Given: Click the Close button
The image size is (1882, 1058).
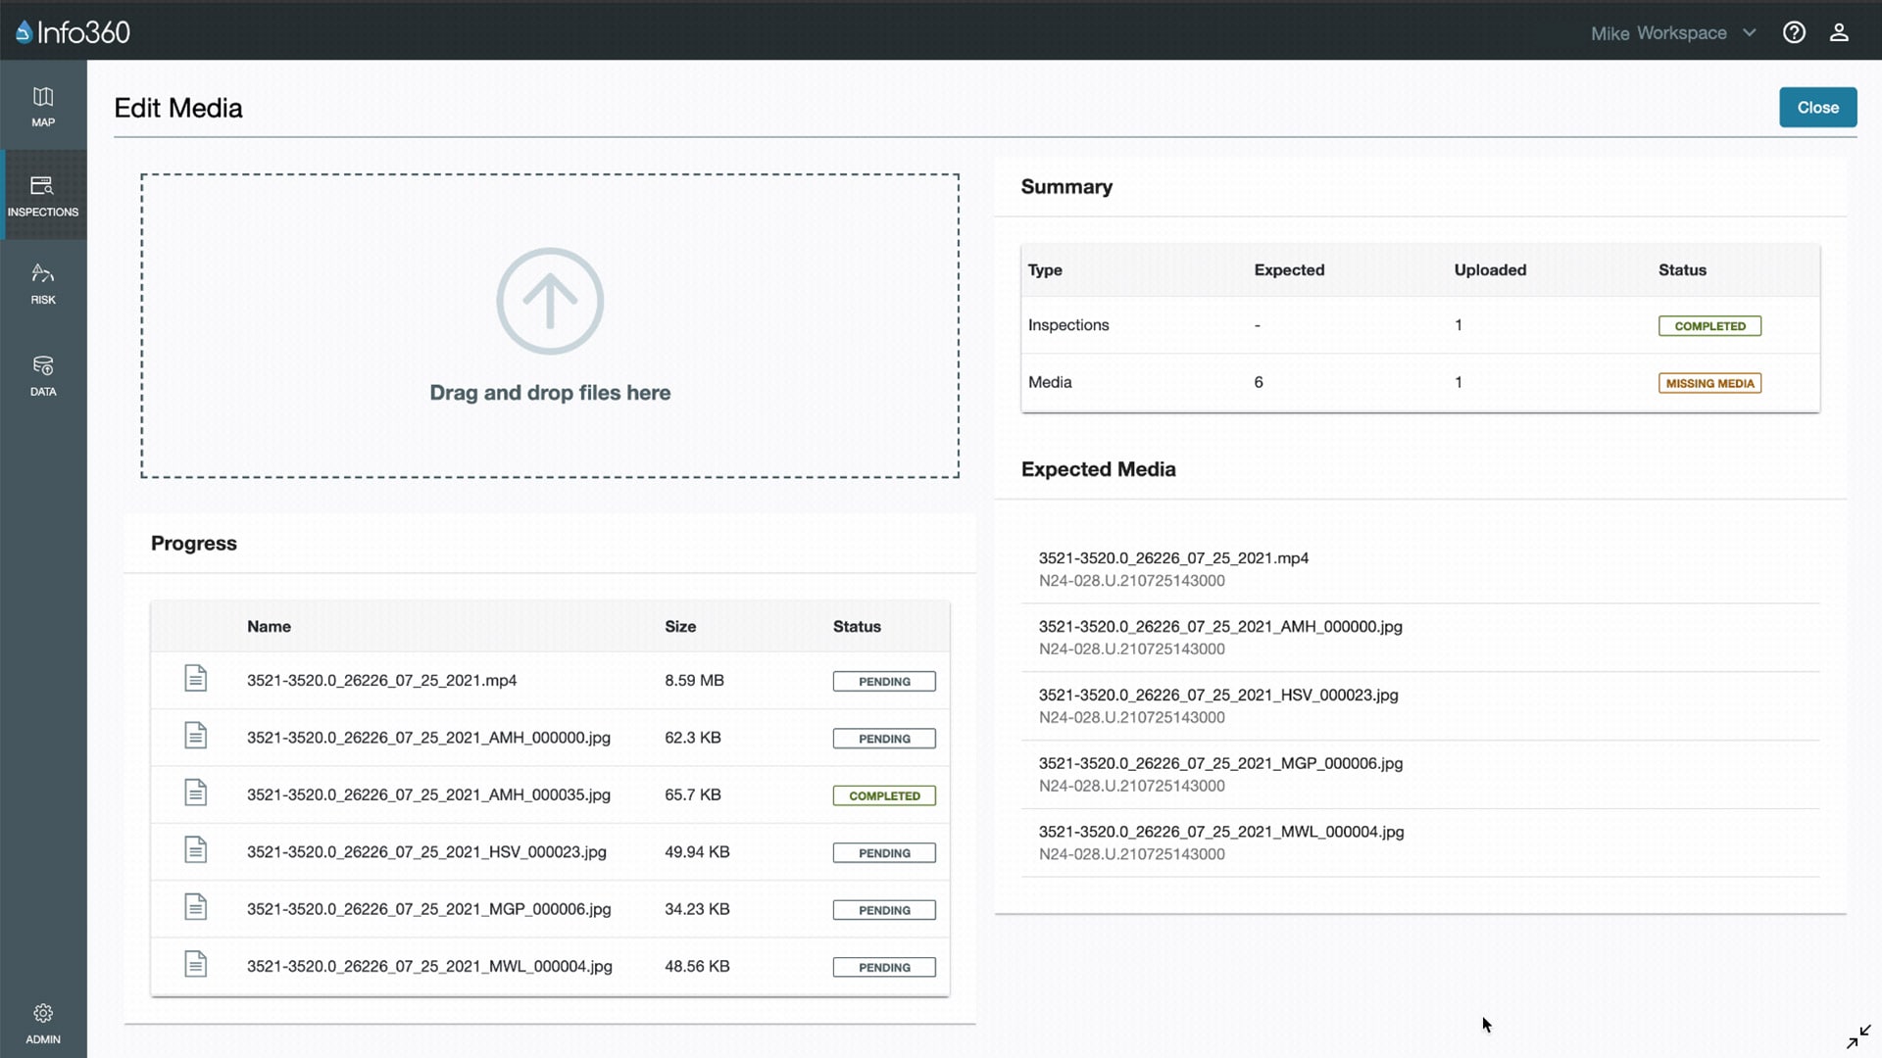Looking at the screenshot, I should pos(1817,108).
